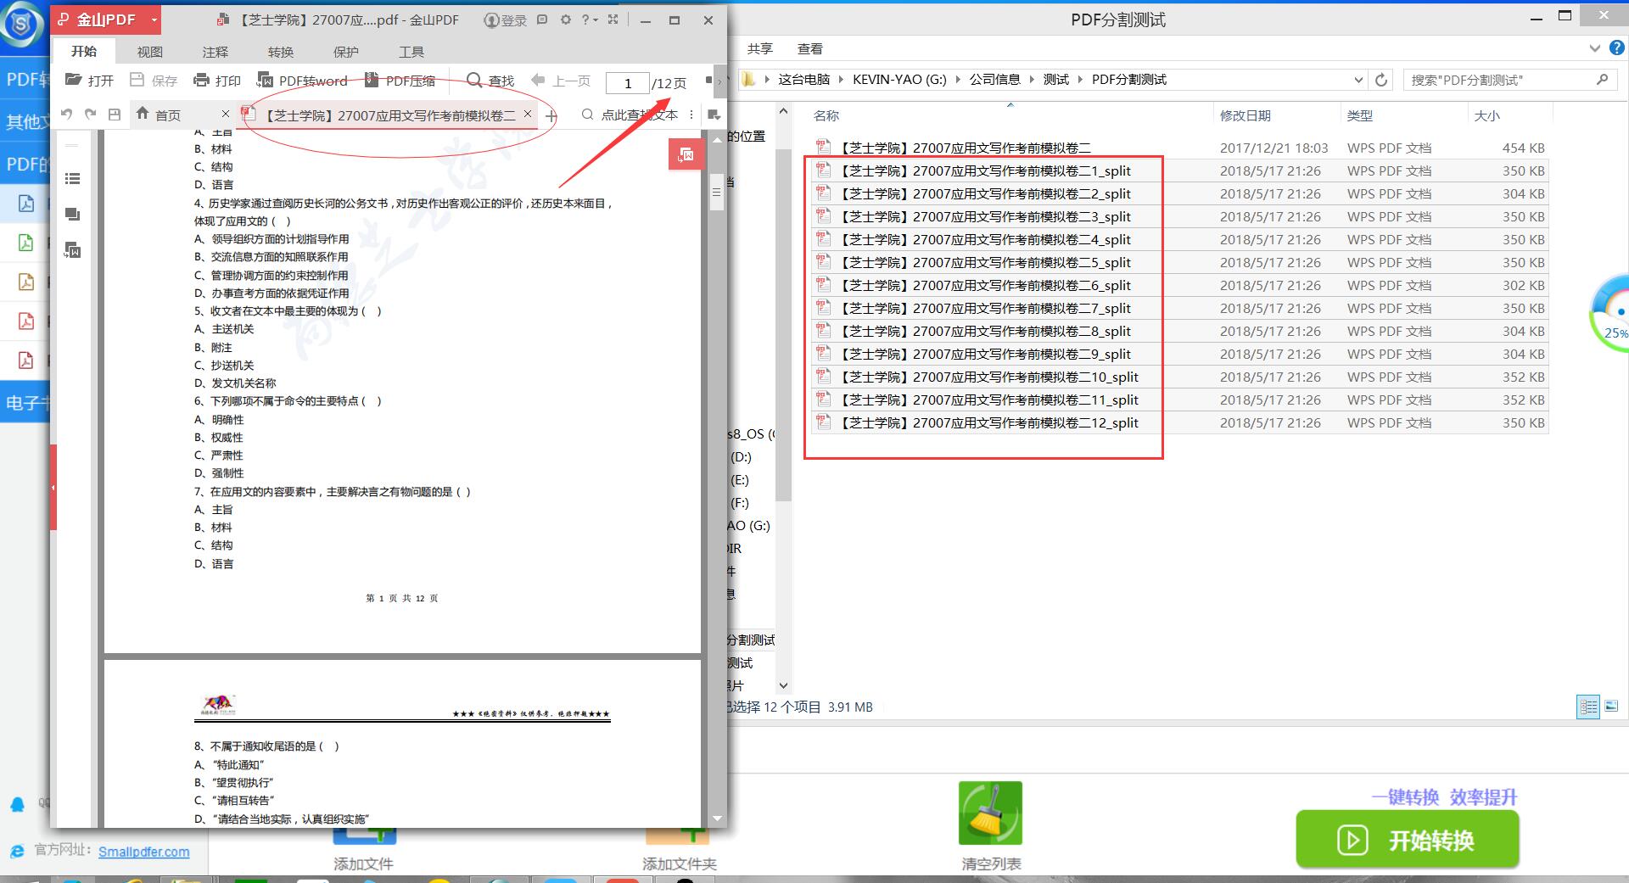The height and width of the screenshot is (883, 1629).
Task: Select file 模拟卷二12_split
Action: (x=1180, y=422)
